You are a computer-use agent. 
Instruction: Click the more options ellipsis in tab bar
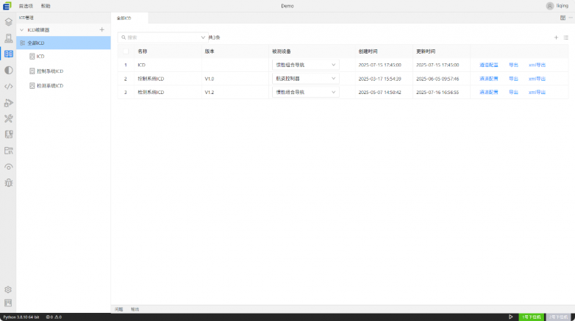571,18
